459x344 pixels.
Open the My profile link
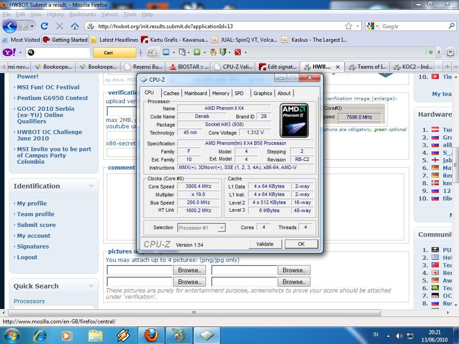[32, 203]
